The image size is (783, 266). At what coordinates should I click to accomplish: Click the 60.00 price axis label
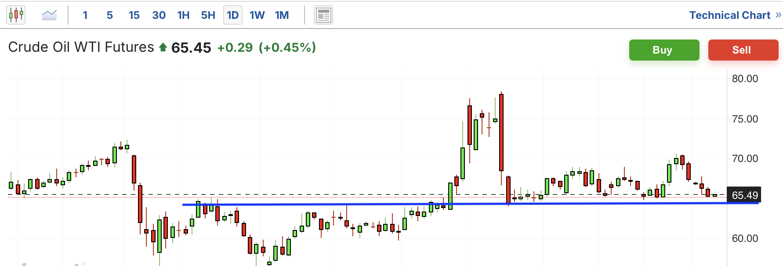coord(745,238)
